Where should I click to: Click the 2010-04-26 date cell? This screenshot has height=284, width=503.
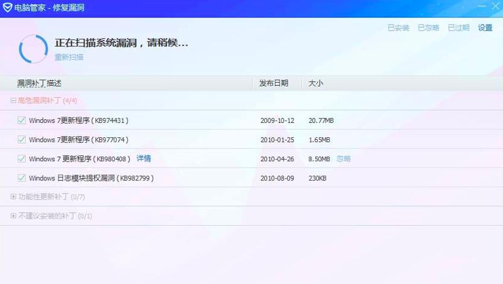coord(277,159)
